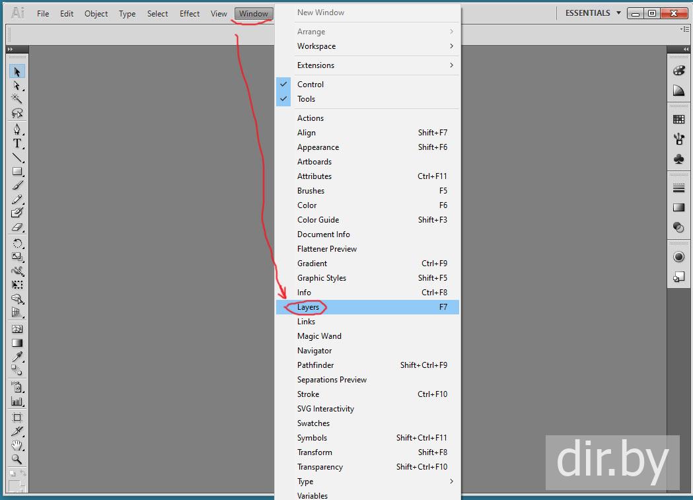This screenshot has width=693, height=500.
Task: Select the Column Graph tool
Action: (x=17, y=402)
